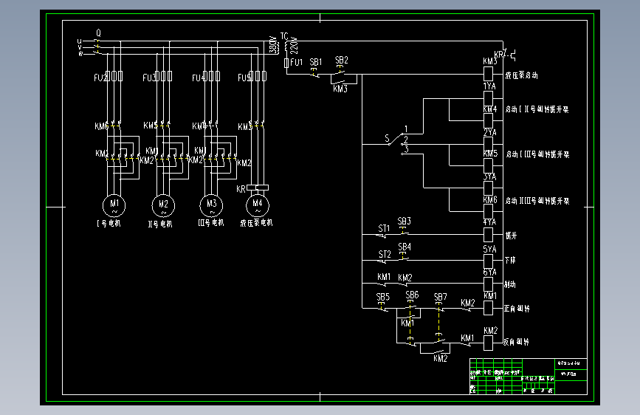Click the 'Ⅲ号电机' caption under M3
The width and height of the screenshot is (640, 415).
click(211, 222)
